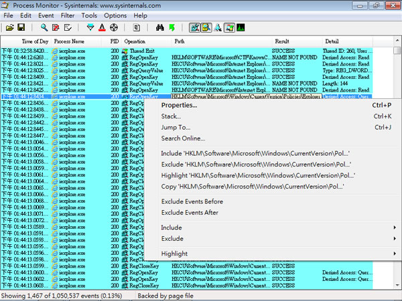This screenshot has height=301, width=402.
Task: Click the 'Type: REG_DWORD' detail cell
Action: (x=347, y=70)
